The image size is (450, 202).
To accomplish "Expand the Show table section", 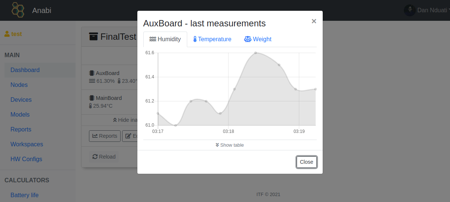I will point(230,145).
